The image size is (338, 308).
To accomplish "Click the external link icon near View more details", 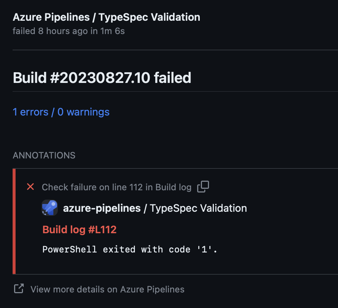I will tap(18, 289).
